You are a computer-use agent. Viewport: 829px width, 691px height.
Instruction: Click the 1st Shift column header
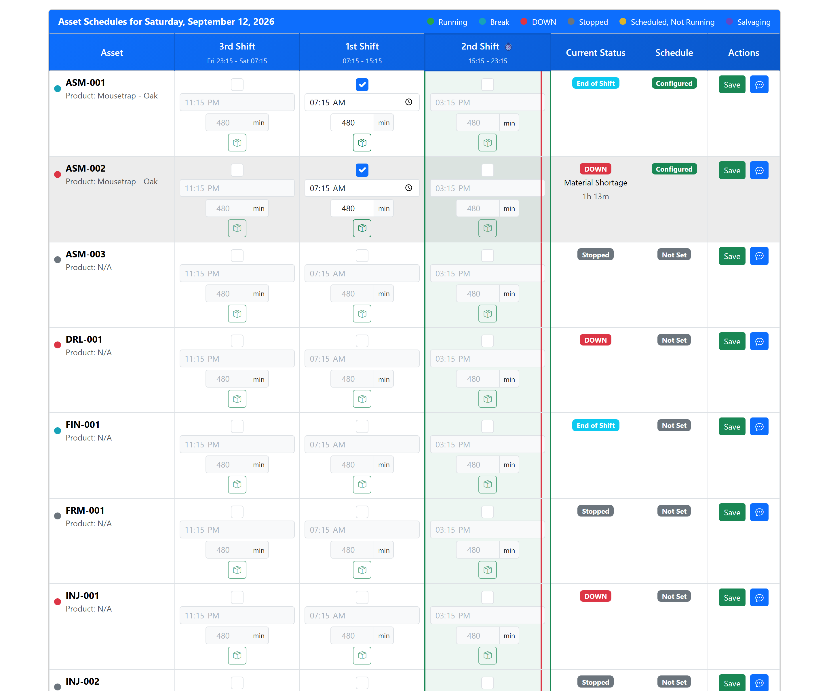pos(362,52)
